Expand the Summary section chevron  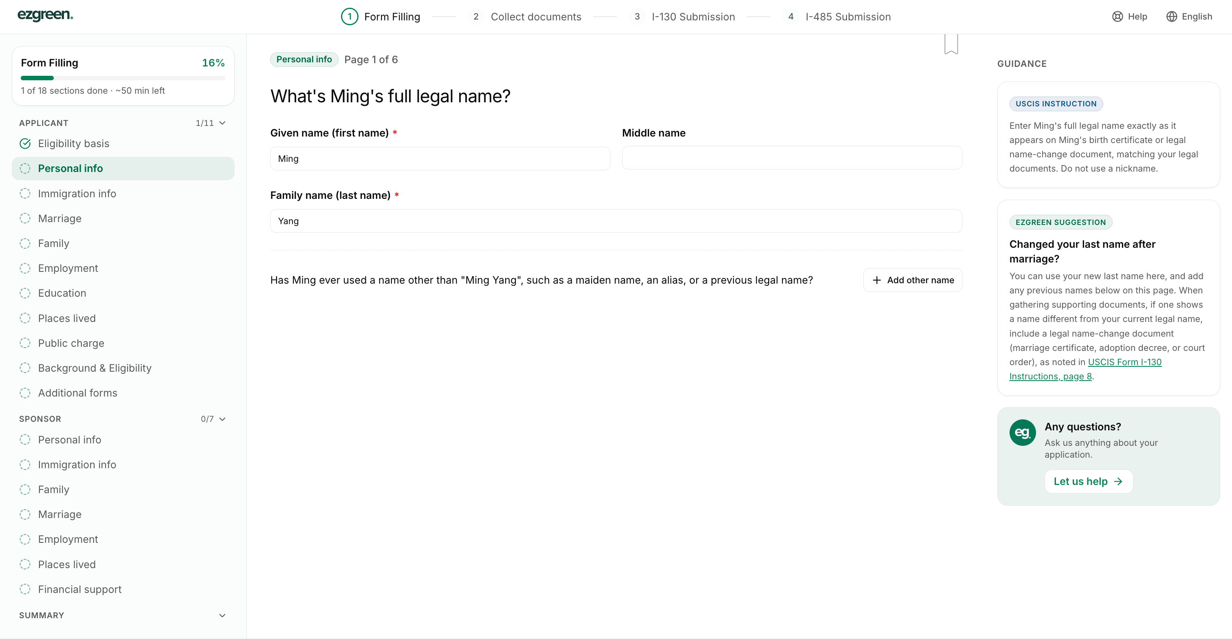(x=222, y=615)
